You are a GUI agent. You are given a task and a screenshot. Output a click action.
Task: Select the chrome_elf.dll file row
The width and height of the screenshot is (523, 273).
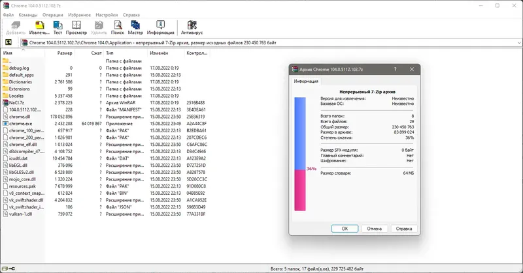pyautogui.click(x=105, y=145)
